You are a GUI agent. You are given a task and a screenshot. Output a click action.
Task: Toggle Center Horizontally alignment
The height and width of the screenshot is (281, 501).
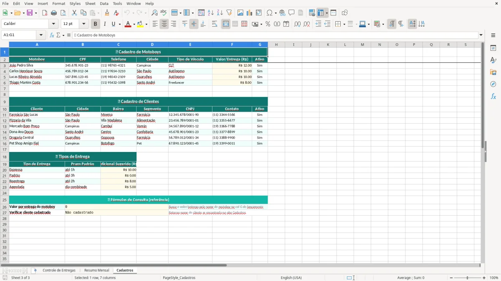pos(164,24)
